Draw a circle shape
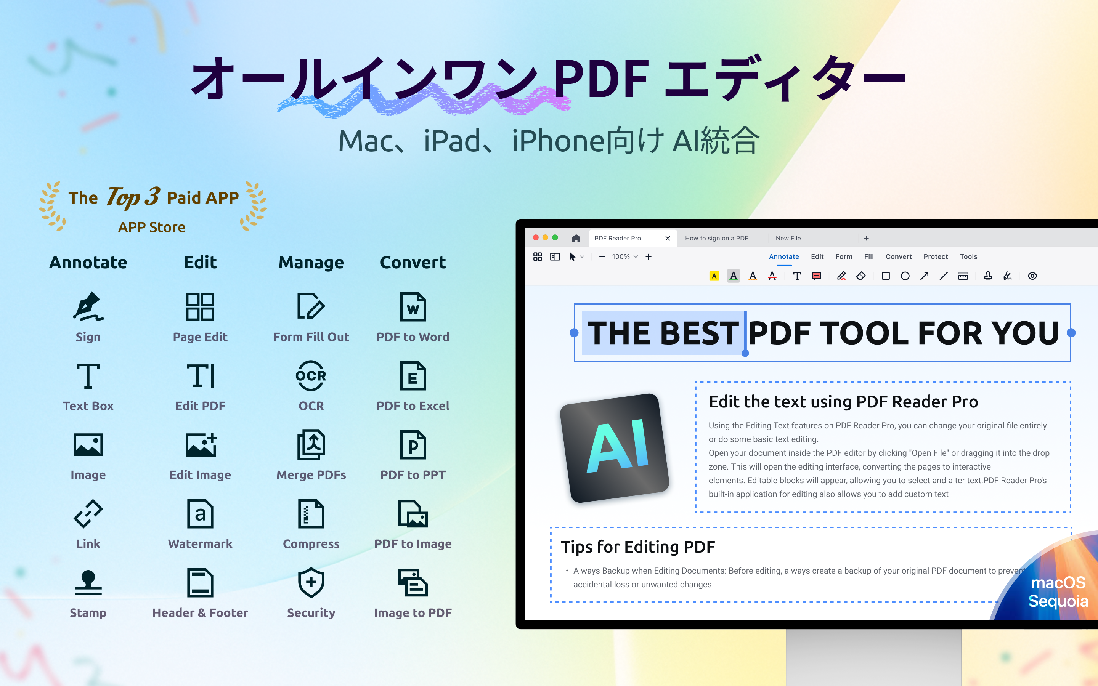Image resolution: width=1098 pixels, height=686 pixels. tap(905, 276)
